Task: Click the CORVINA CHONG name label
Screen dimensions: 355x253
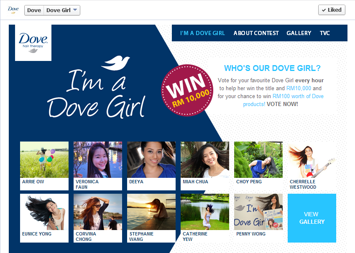Action: 86,236
